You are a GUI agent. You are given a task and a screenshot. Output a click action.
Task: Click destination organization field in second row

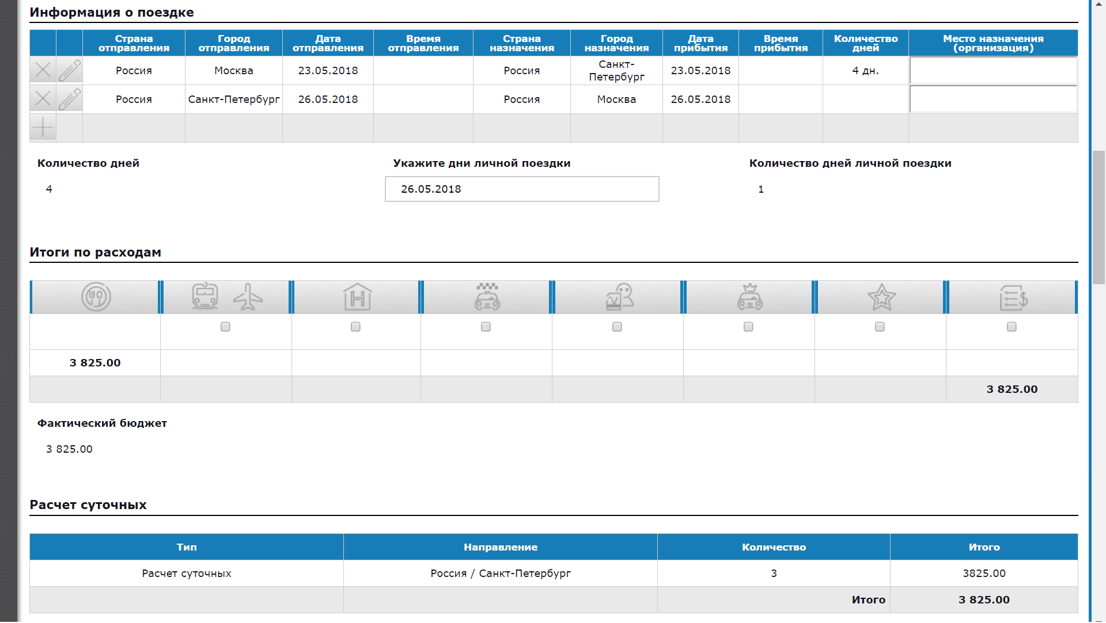pyautogui.click(x=993, y=100)
